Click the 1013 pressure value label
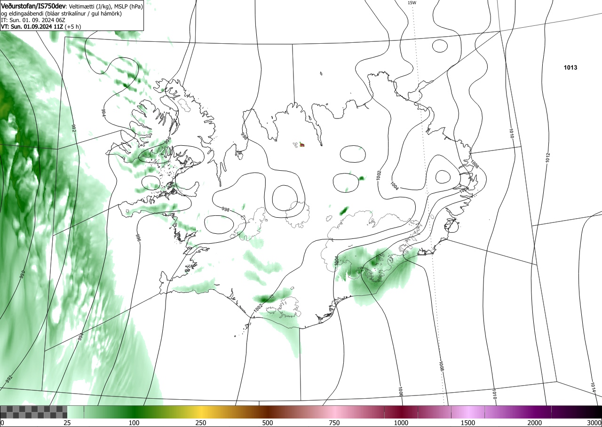The image size is (602, 427). (570, 68)
